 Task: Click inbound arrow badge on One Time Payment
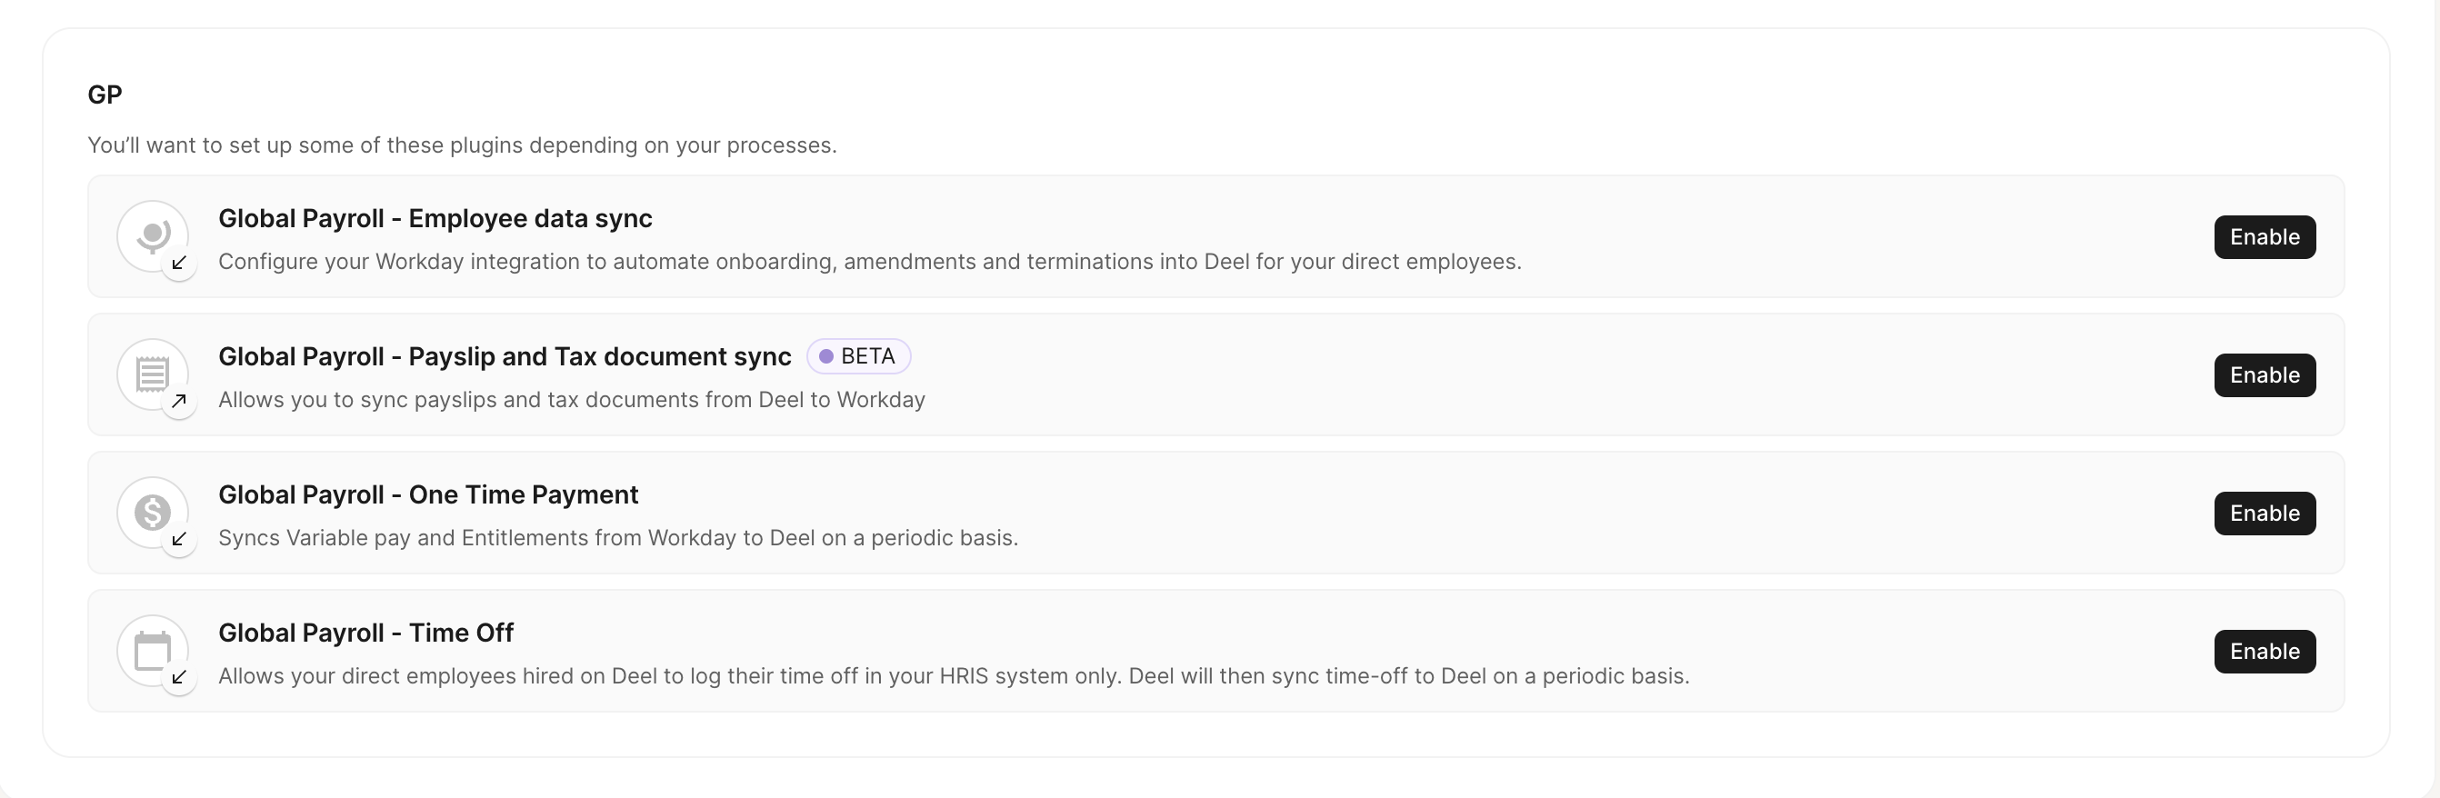[x=179, y=539]
